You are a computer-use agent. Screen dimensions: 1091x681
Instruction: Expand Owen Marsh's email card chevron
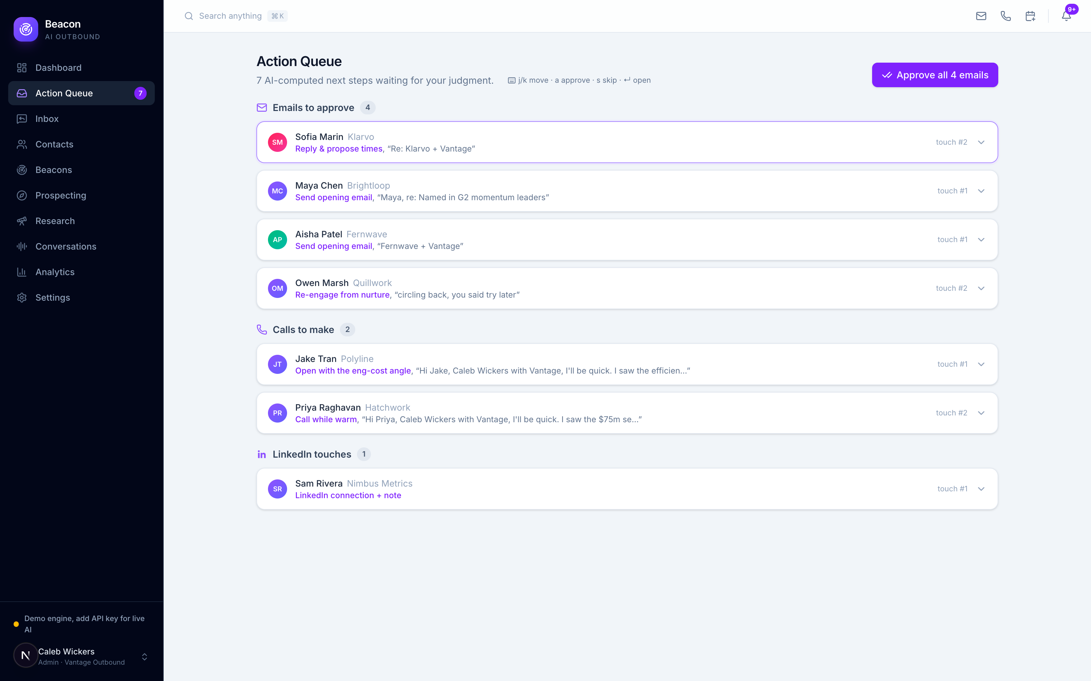[981, 288]
